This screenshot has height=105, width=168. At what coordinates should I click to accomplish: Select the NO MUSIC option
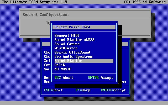tap(63, 69)
